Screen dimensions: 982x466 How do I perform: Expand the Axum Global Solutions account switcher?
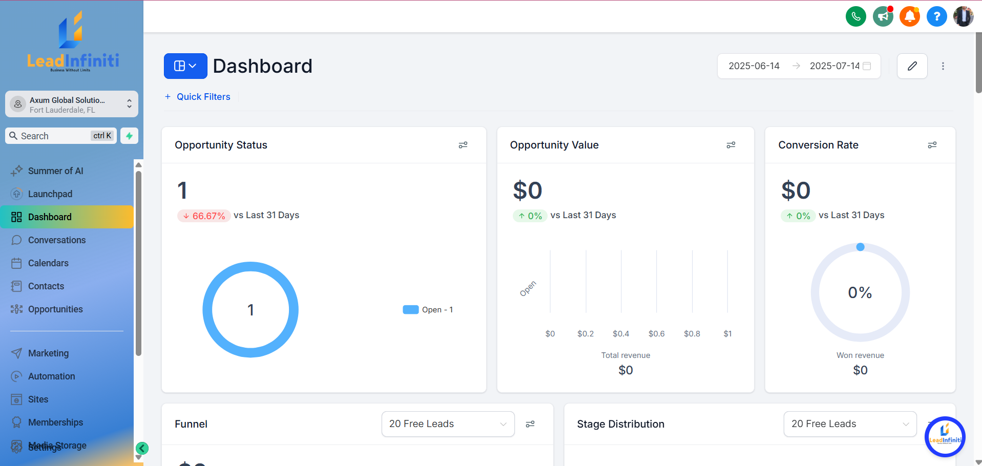72,104
